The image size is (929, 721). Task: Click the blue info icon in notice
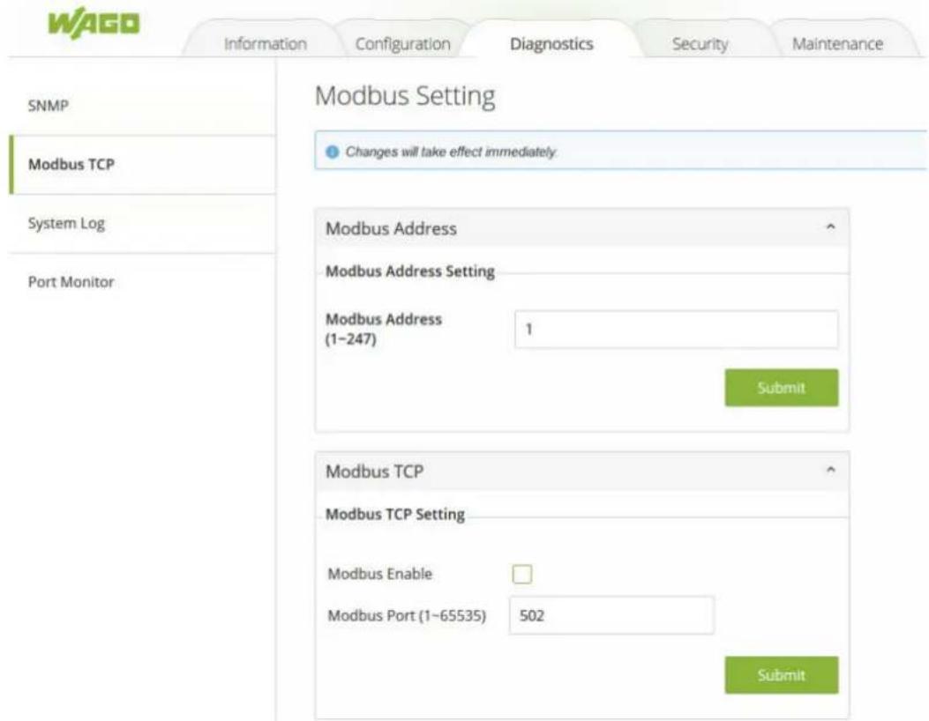[333, 152]
